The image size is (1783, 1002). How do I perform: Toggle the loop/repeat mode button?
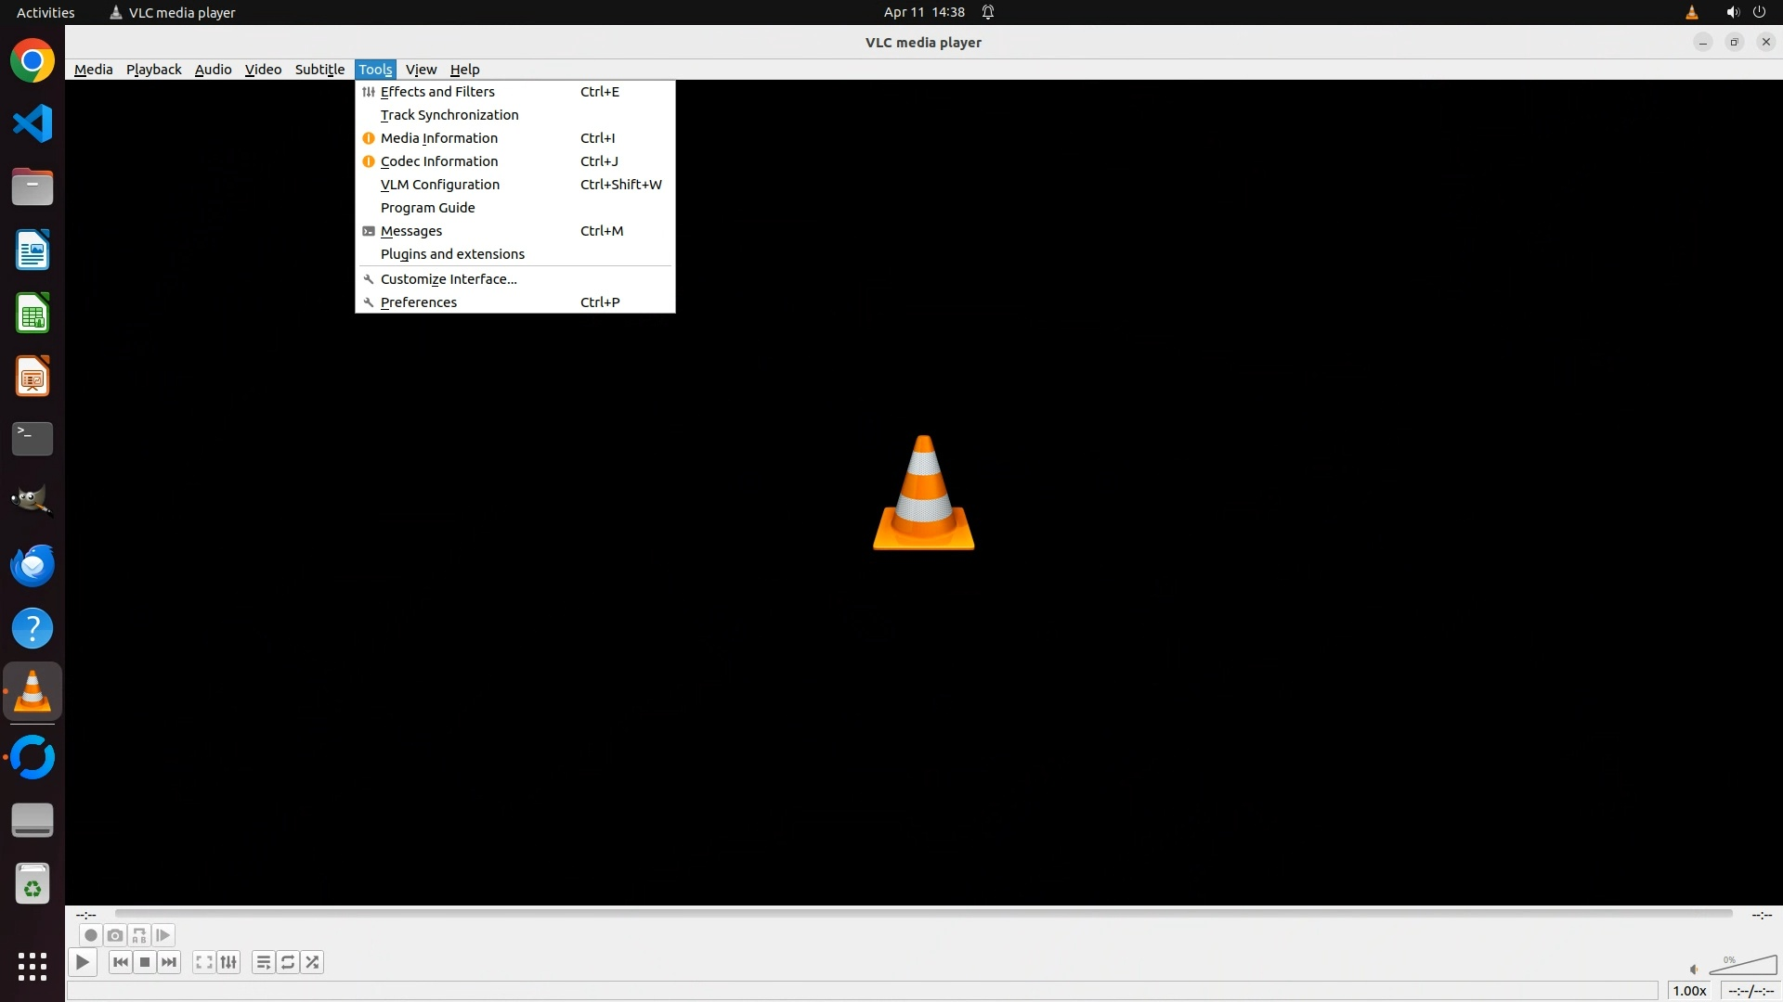pyautogui.click(x=288, y=962)
